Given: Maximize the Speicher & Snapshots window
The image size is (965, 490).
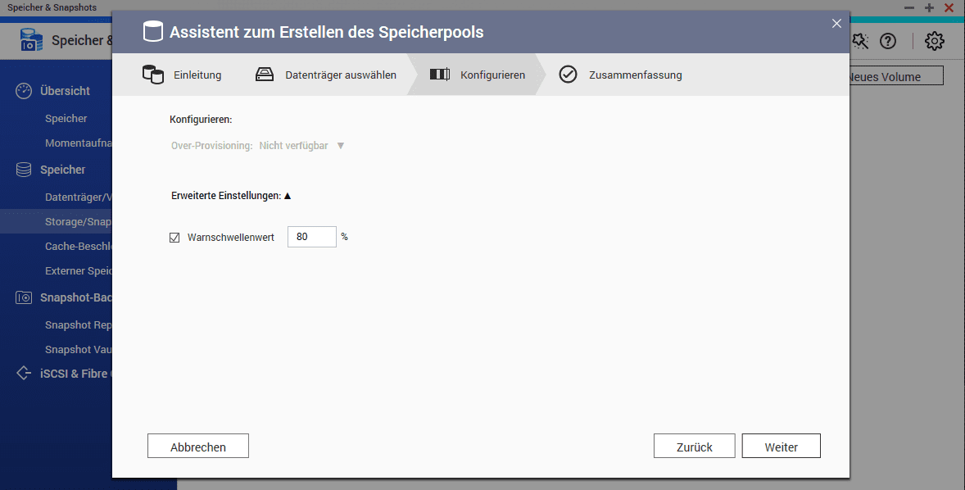Looking at the screenshot, I should click(x=929, y=8).
